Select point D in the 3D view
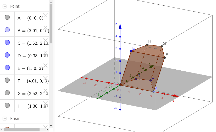Screen dimensions: 216x132 pos(136,79)
